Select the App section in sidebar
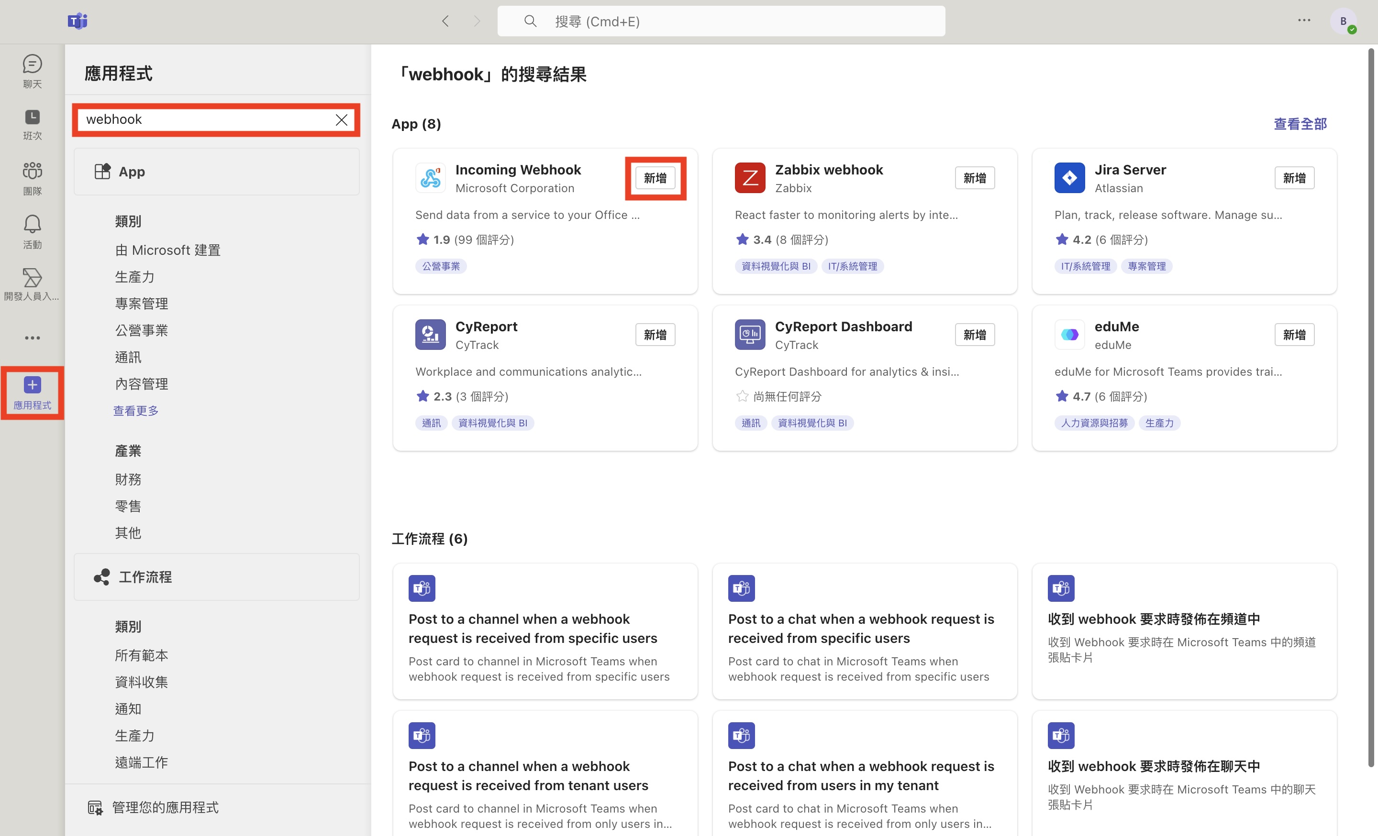1378x836 pixels. (x=216, y=172)
